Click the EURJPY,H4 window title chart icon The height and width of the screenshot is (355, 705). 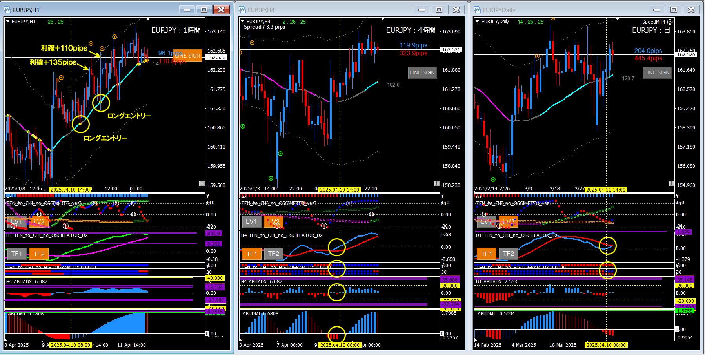pos(242,10)
